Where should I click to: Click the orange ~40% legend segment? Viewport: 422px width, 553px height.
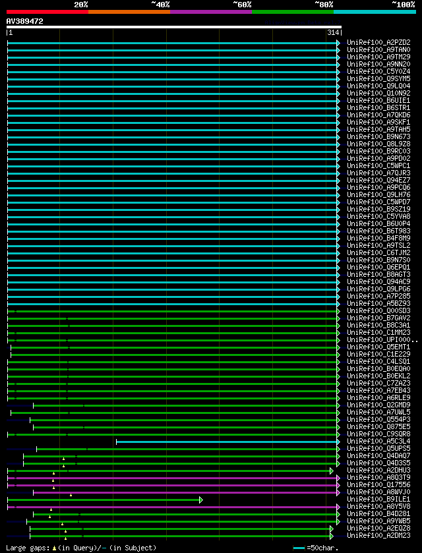tap(129, 12)
